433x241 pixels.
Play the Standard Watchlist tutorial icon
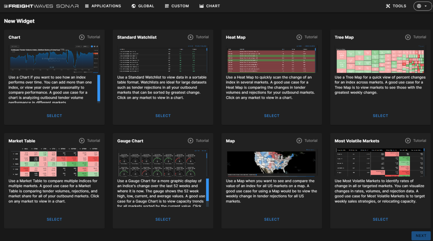pos(191,37)
